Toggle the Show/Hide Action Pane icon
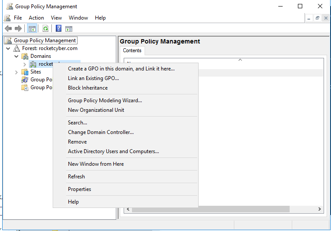The height and width of the screenshot is (231, 331). pos(69,29)
